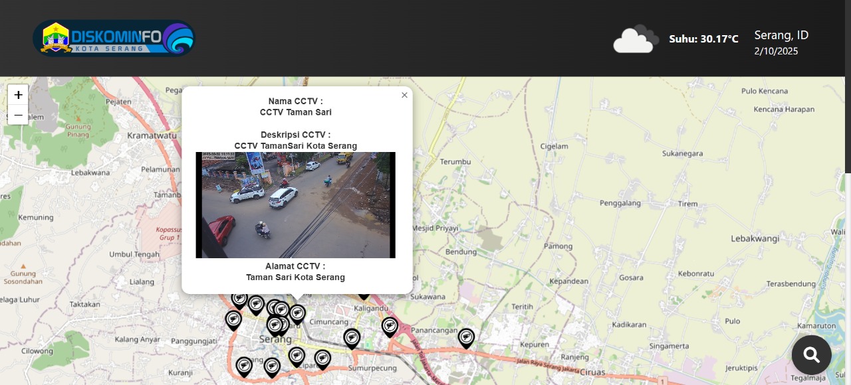
Task: Click the CCTV Taman Sari name text
Action: point(295,112)
